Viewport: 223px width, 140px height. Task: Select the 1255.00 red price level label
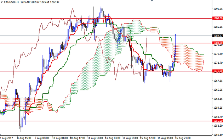click(x=218, y=121)
